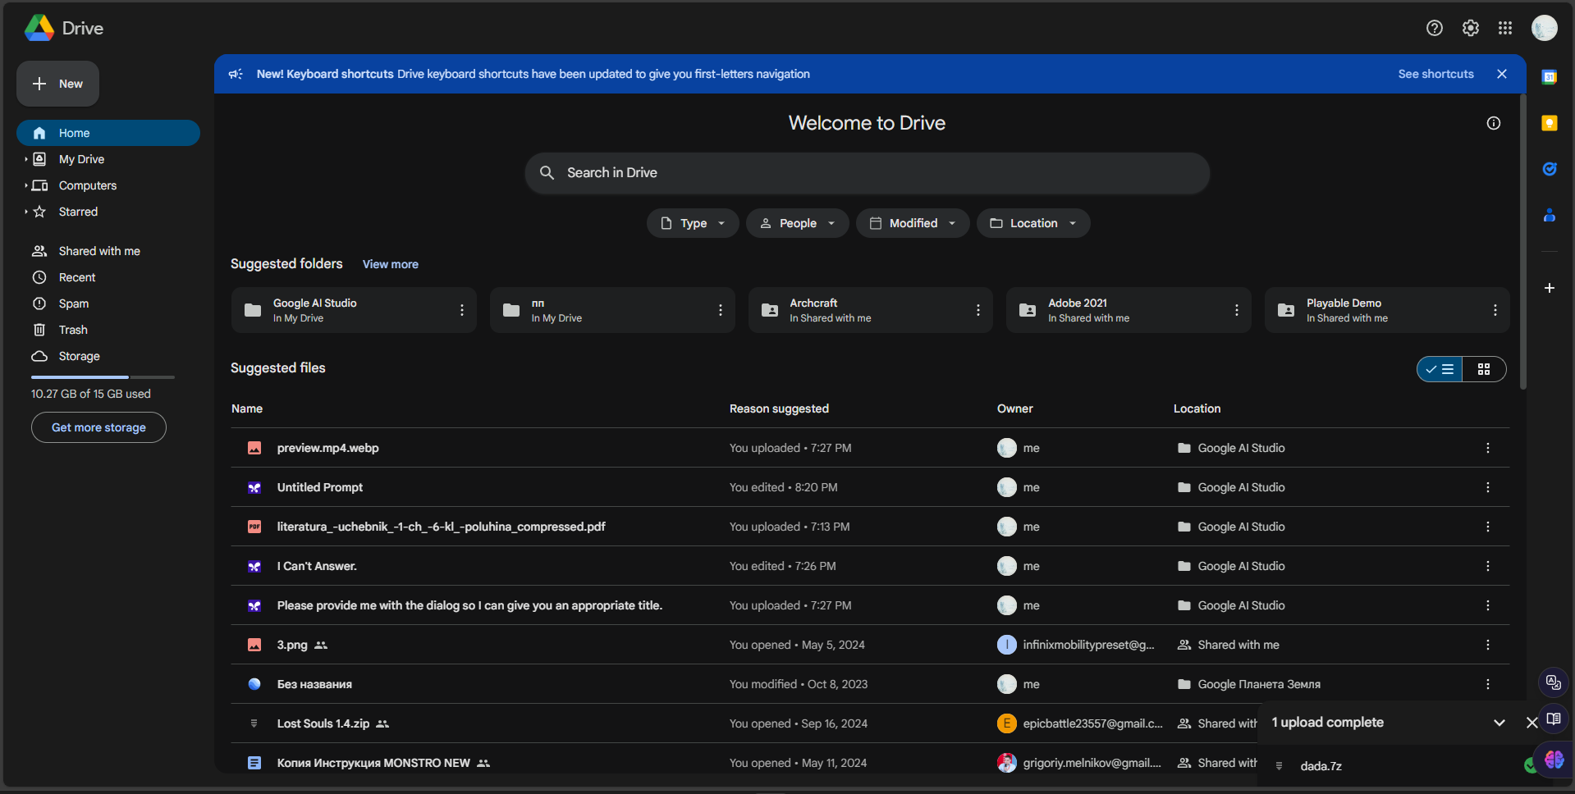
Task: Expand the Computers tree arrow
Action: [25, 185]
